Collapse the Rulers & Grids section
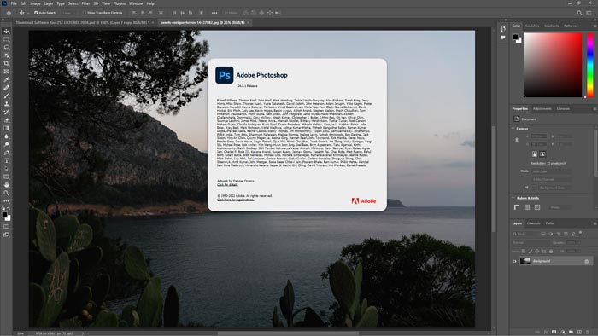This screenshot has width=598, height=336. tap(513, 198)
